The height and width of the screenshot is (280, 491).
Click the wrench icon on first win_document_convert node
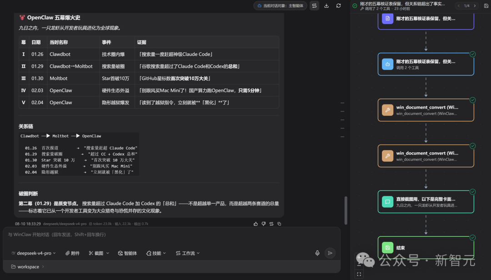[x=387, y=110]
